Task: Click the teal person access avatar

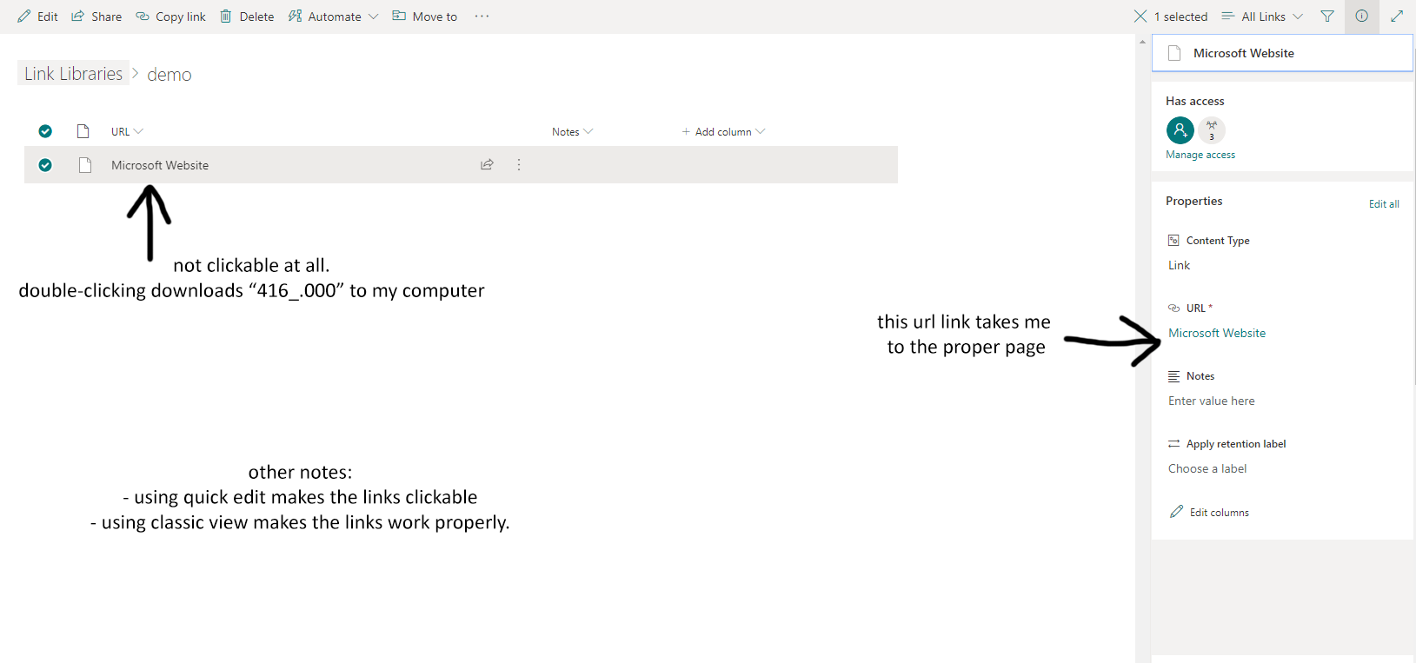Action: coord(1180,130)
